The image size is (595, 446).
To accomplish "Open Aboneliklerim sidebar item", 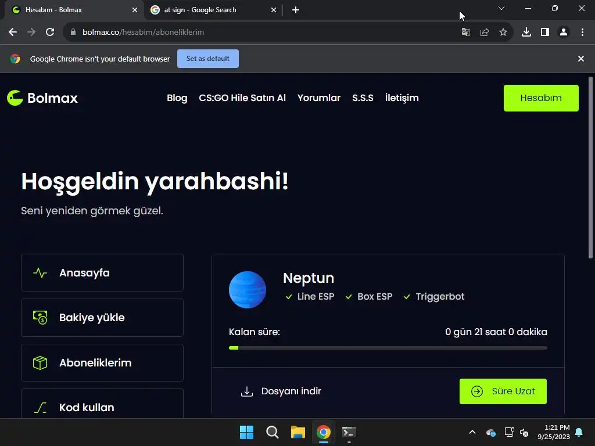I will click(x=102, y=362).
